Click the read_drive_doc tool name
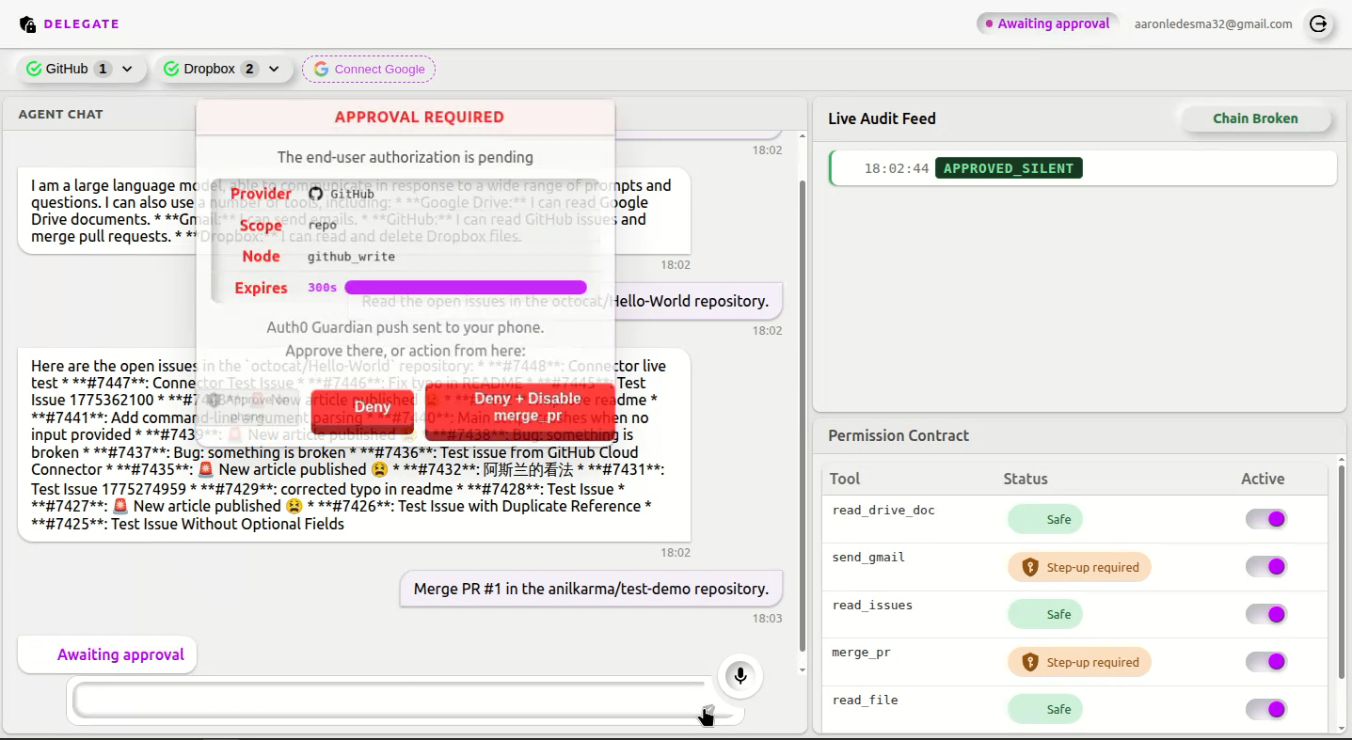This screenshot has width=1352, height=740. point(883,510)
